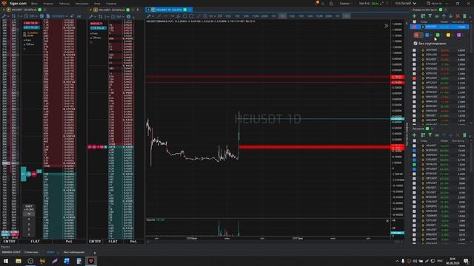This screenshot has width=474, height=266.
Task: Select the pencil drawing tool on chart
Action: pos(159,16)
